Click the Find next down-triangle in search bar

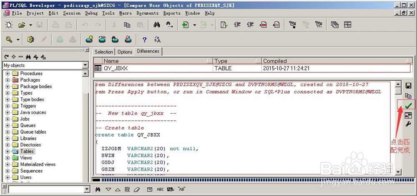coord(108,189)
